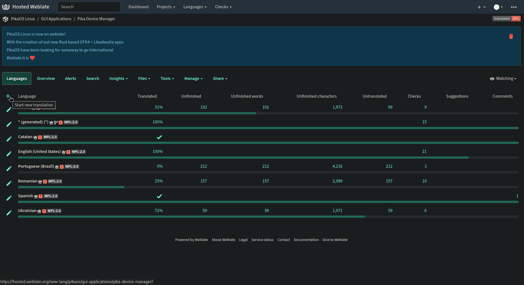
Task: Click the Romanian translation progress bar
Action: point(268,187)
